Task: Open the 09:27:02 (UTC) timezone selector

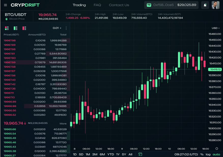Action: point(186,154)
